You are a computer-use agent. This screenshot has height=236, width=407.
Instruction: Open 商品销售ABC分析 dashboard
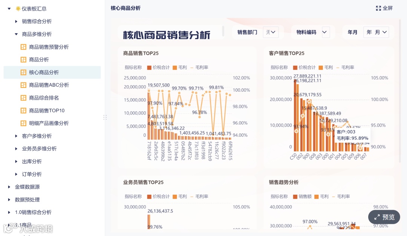point(49,85)
